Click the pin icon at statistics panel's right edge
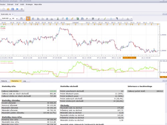167x125 pixels. [163, 81]
